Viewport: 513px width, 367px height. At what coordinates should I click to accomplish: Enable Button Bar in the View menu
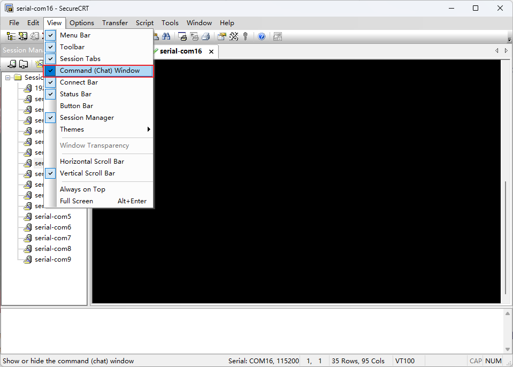[99, 106]
